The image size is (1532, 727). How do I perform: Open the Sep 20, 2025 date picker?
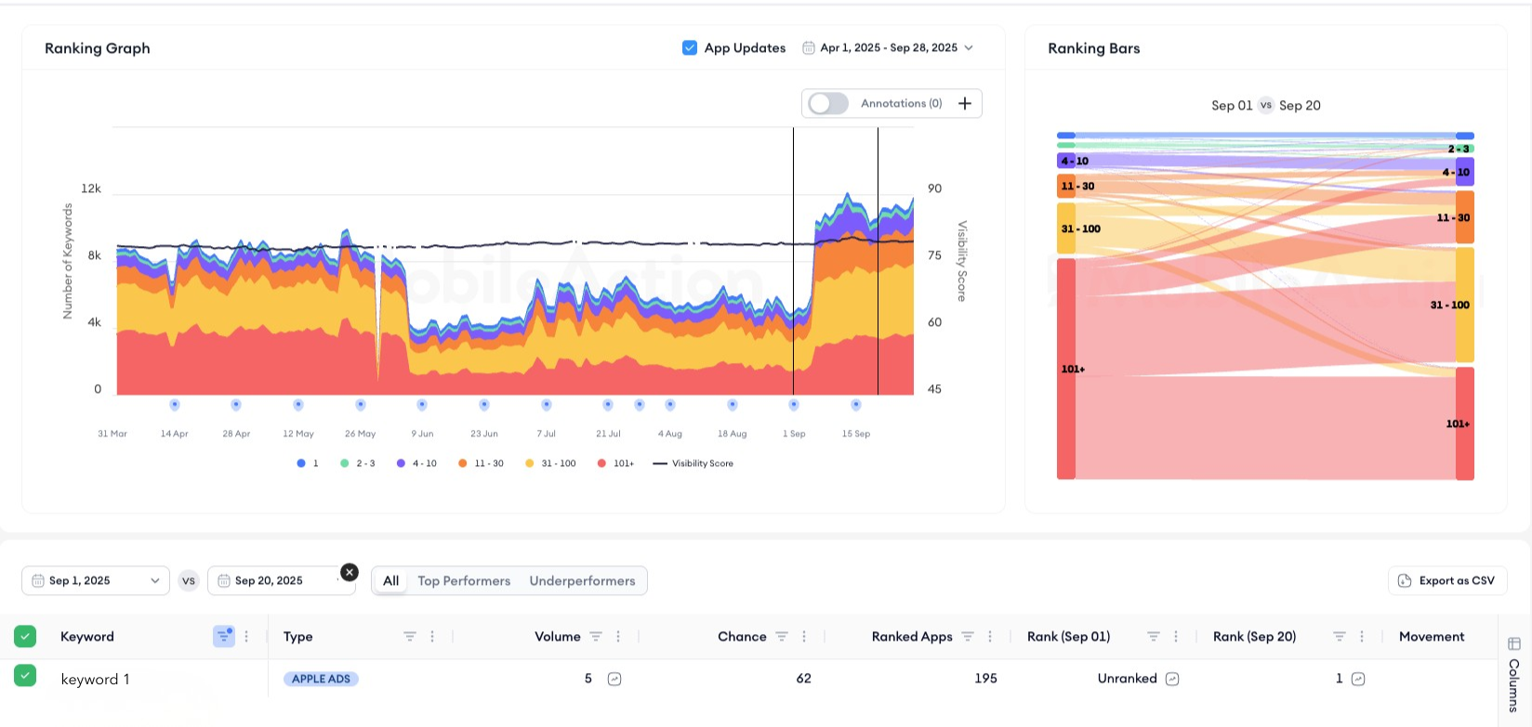tap(274, 580)
